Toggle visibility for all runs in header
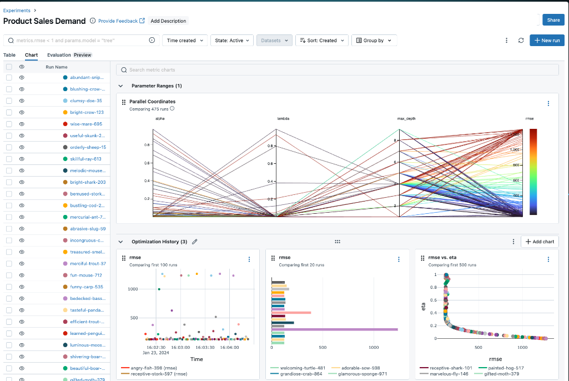569x381 pixels. (x=22, y=67)
